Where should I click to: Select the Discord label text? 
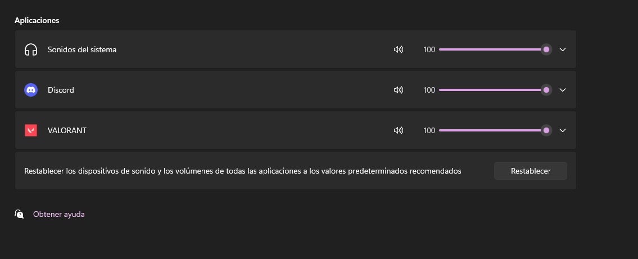pos(61,90)
